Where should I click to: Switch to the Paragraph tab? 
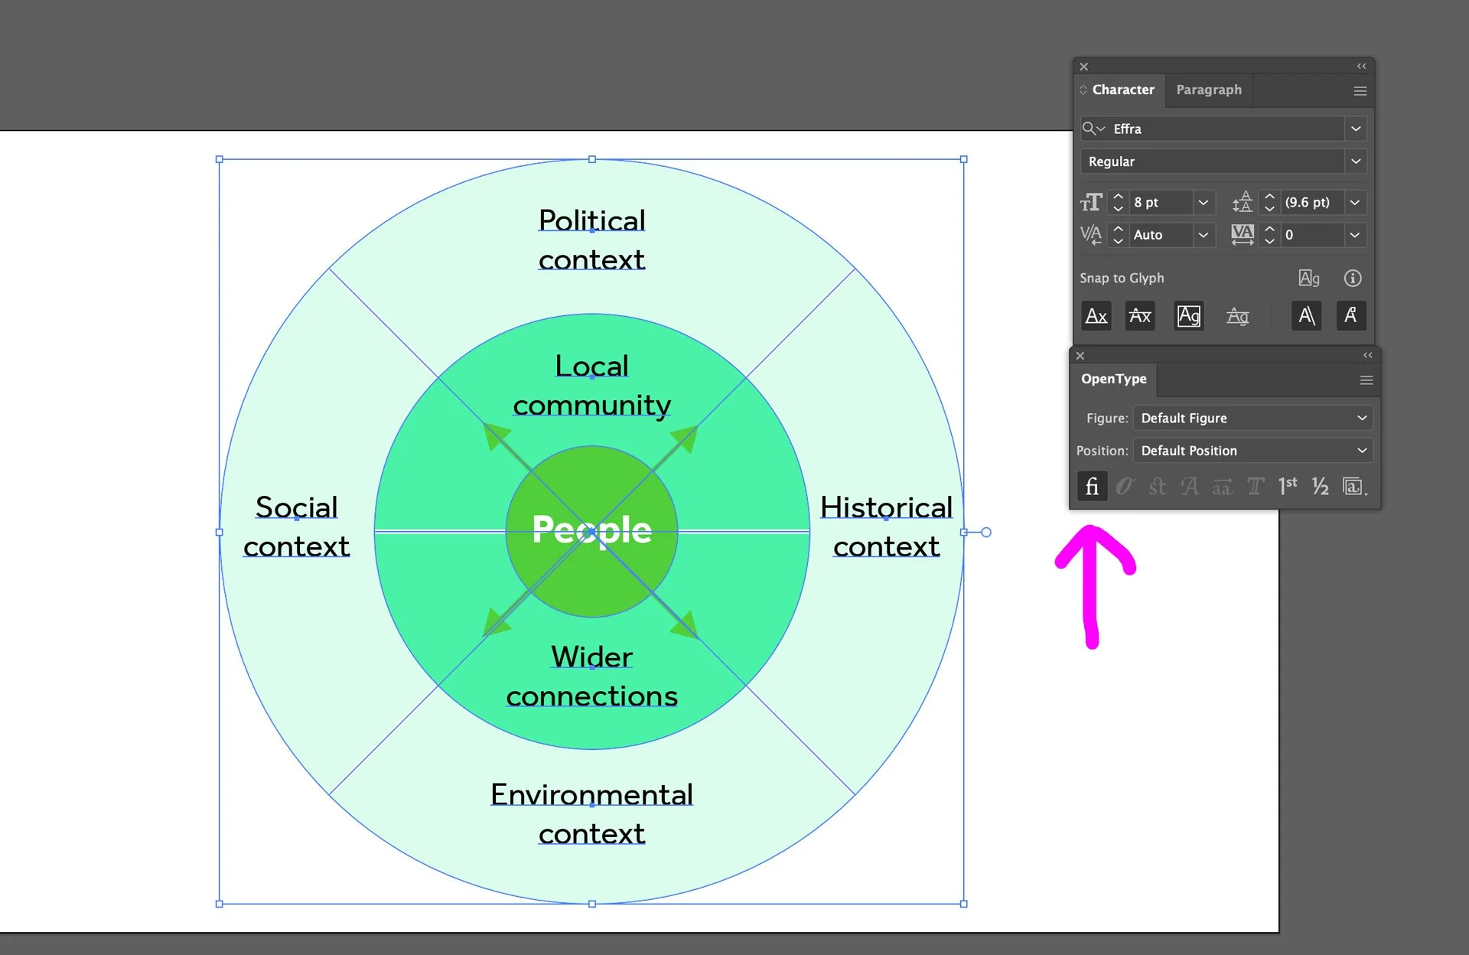(1209, 90)
